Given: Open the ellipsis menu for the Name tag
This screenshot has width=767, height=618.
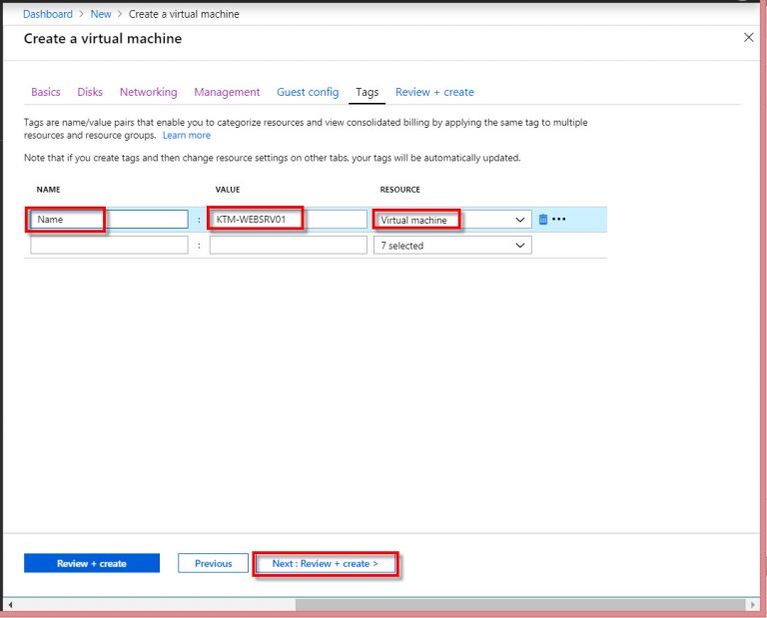Looking at the screenshot, I should coord(559,220).
